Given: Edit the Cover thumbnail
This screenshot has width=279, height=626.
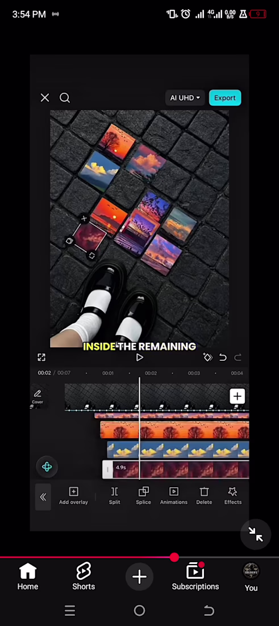Looking at the screenshot, I should coord(38,397).
